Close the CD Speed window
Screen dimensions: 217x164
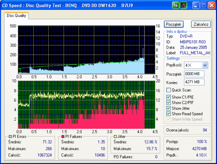(x=212, y=5)
